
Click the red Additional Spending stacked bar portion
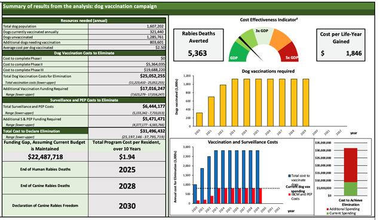pos(351,165)
